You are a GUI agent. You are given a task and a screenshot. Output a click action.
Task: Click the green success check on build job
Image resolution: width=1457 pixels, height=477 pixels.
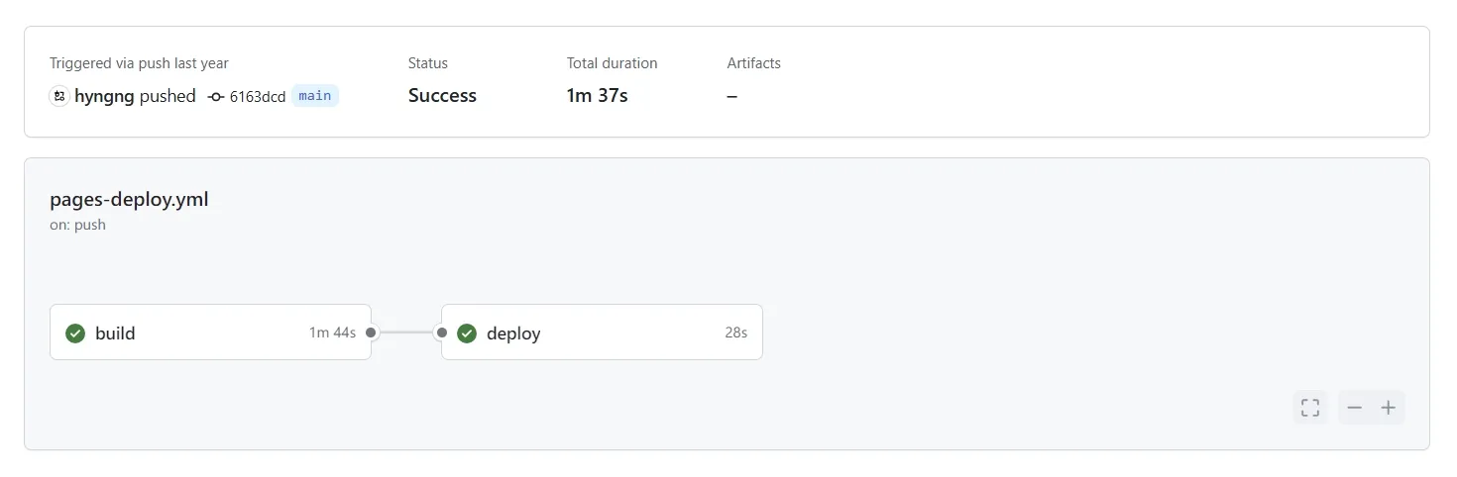75,334
